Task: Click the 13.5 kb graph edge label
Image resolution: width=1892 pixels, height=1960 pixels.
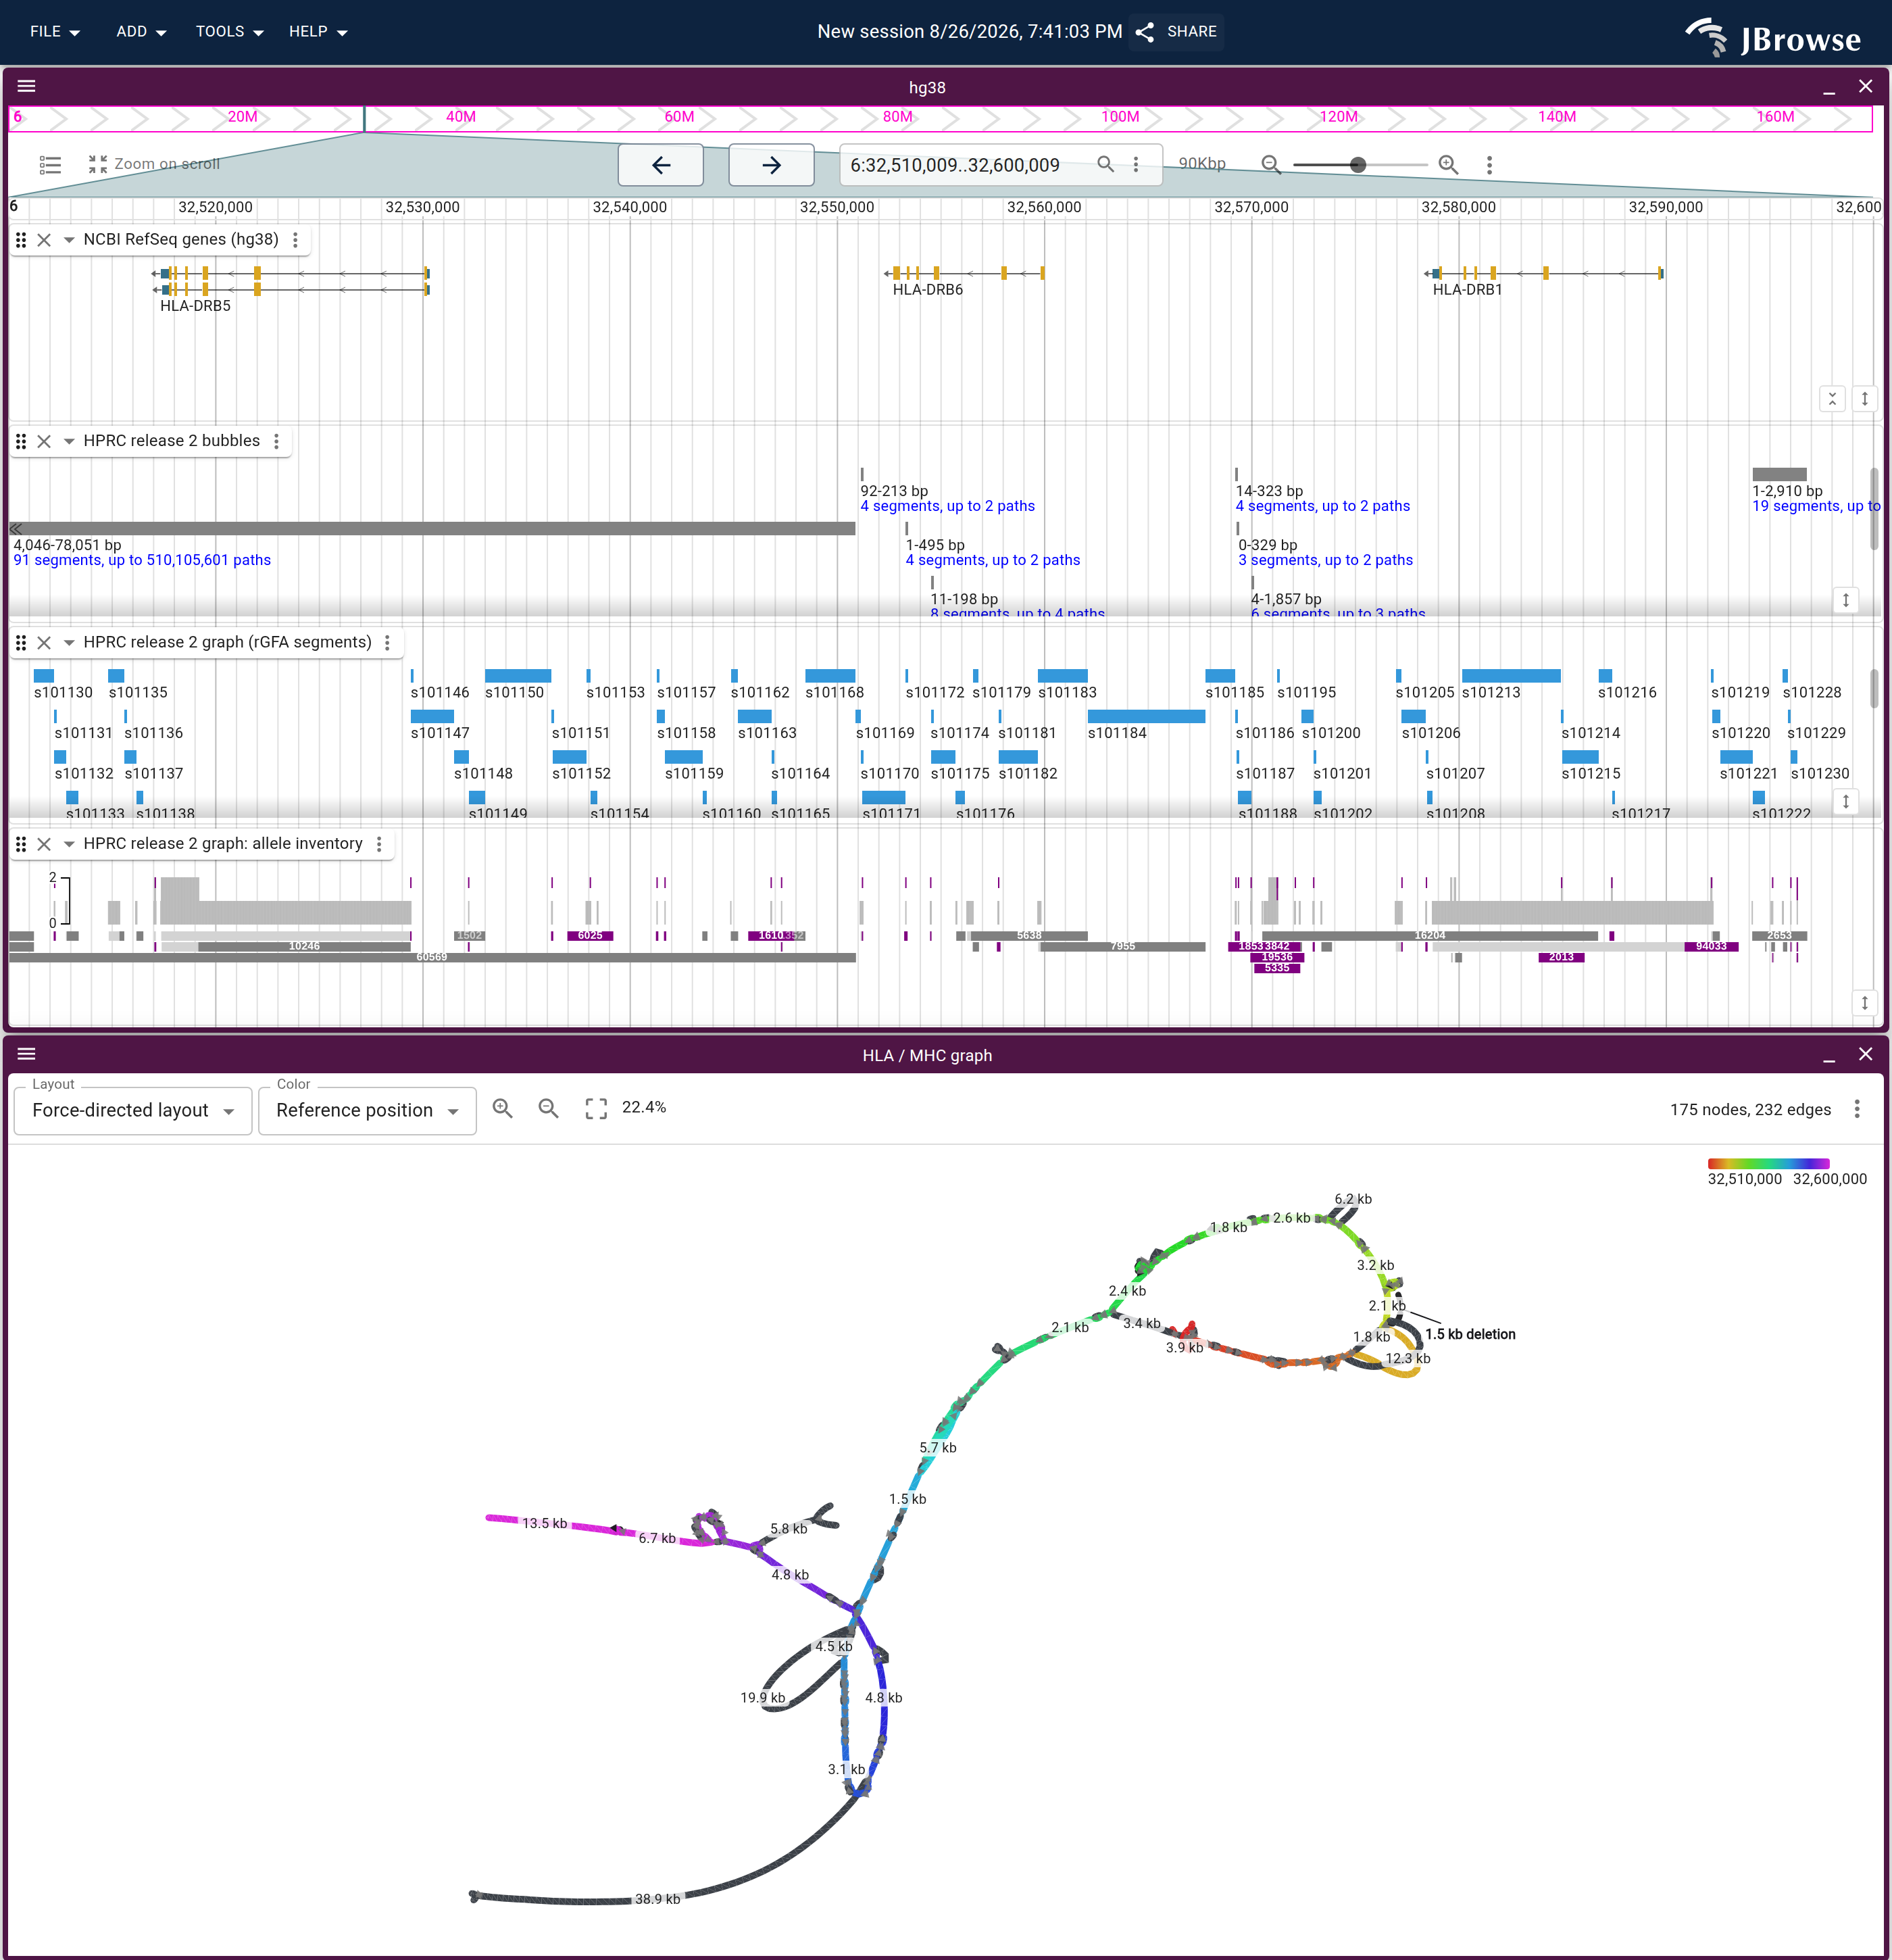Action: point(544,1523)
